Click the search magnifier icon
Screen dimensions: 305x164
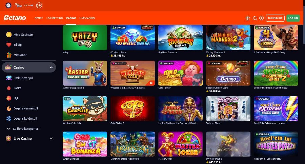pos(255,18)
